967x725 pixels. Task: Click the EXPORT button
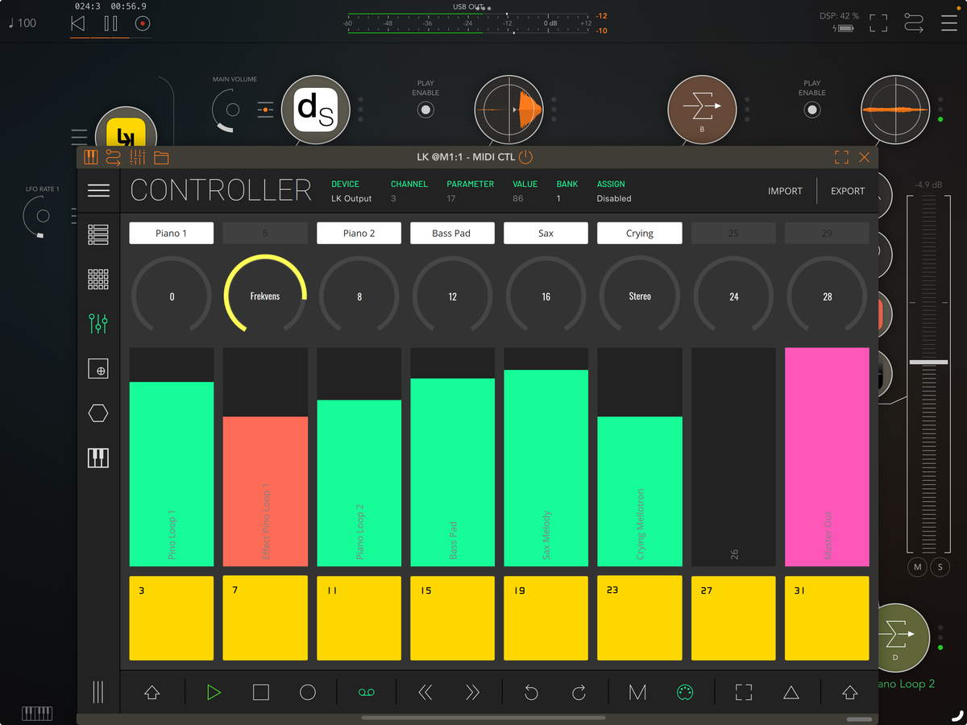pyautogui.click(x=848, y=191)
